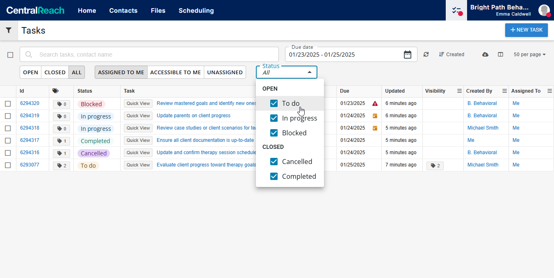The height and width of the screenshot is (278, 554).
Task: Open the column layout icon
Action: (x=500, y=55)
